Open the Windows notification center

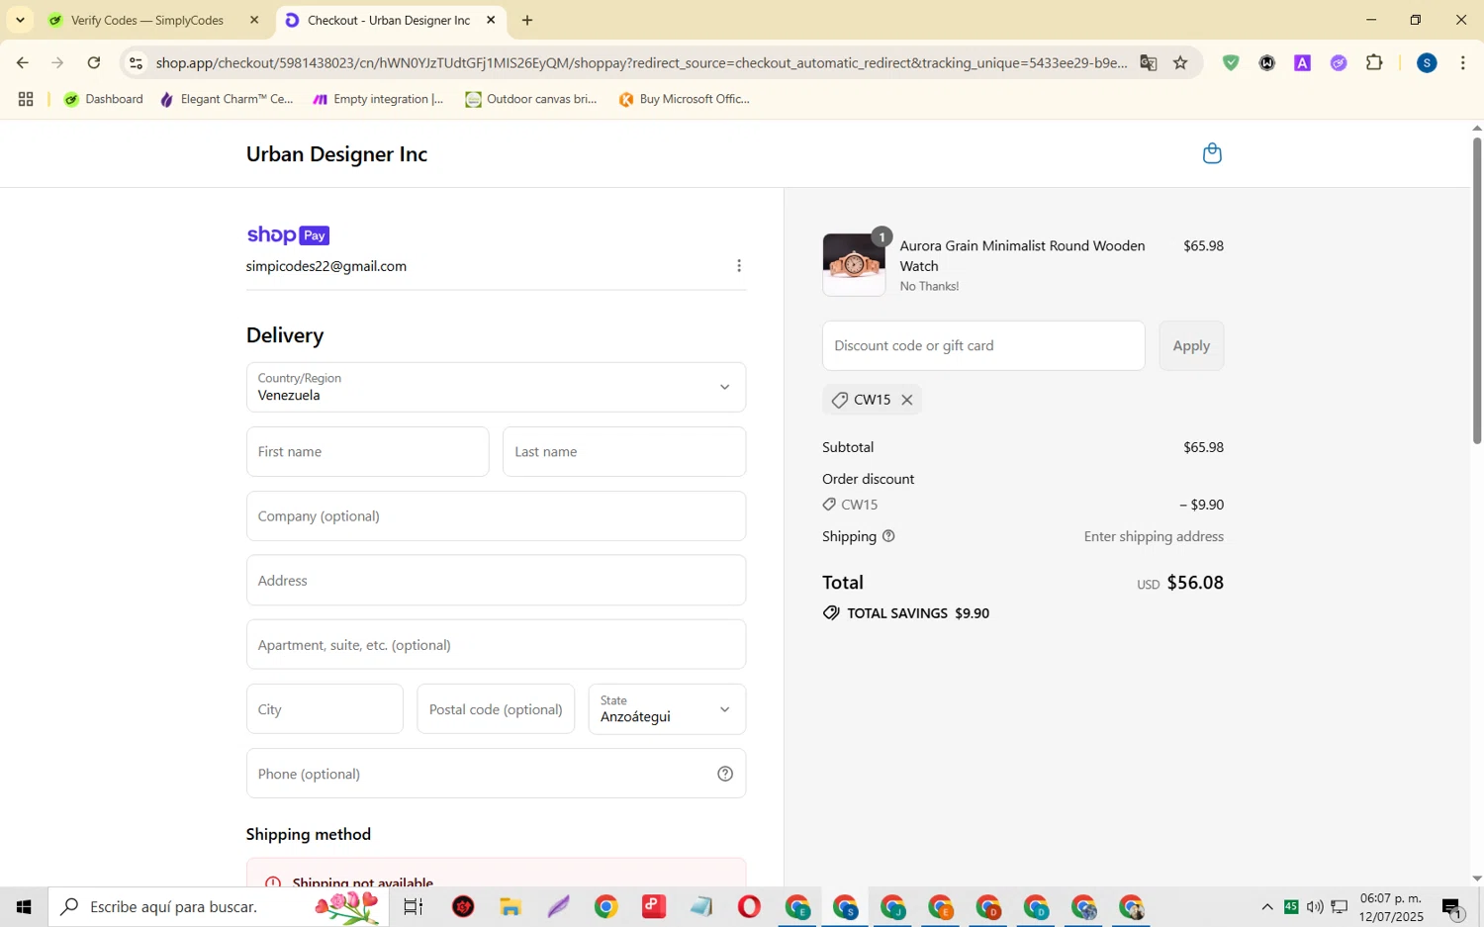pos(1452,907)
